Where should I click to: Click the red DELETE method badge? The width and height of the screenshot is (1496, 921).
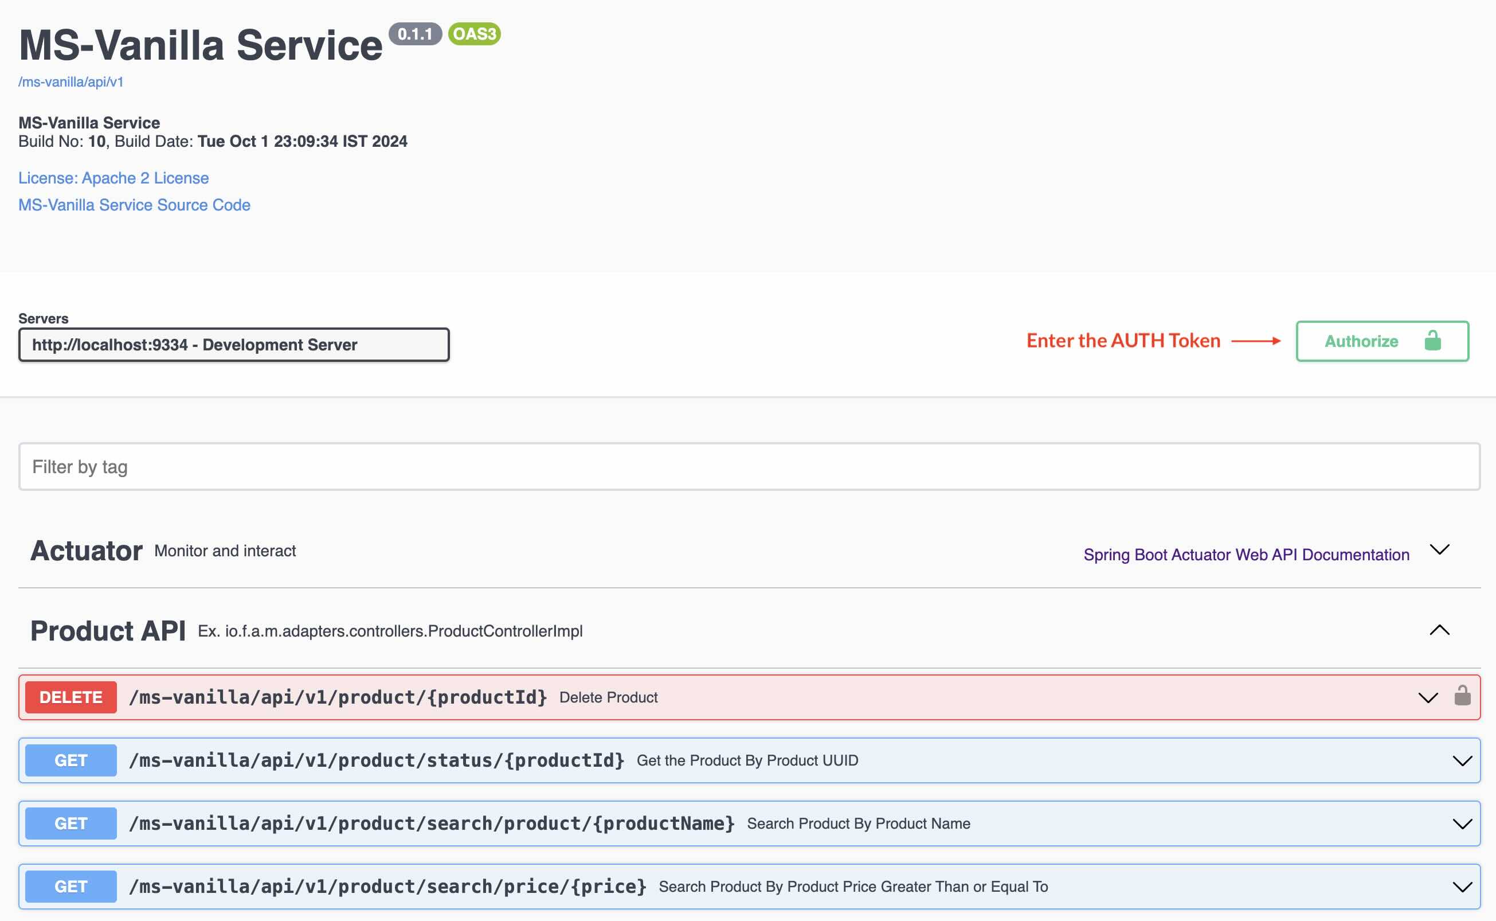(71, 697)
